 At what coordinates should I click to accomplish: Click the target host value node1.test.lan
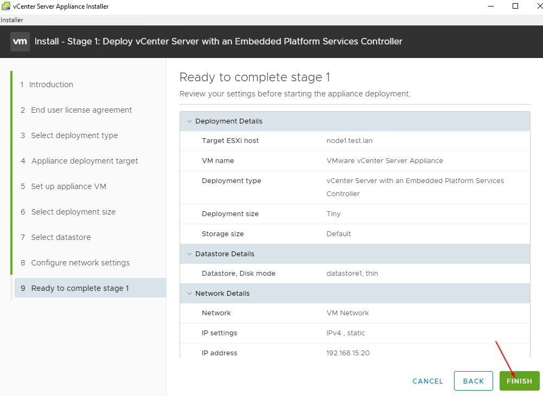349,141
